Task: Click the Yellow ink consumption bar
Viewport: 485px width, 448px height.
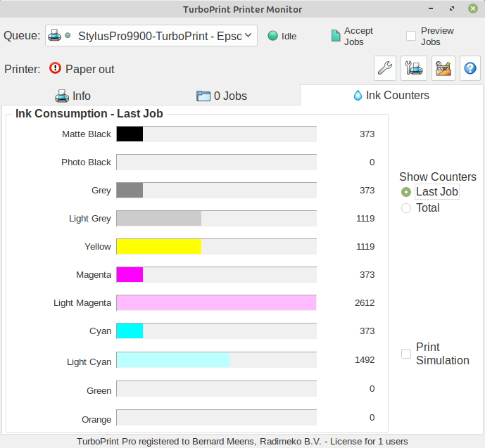Action: 159,247
